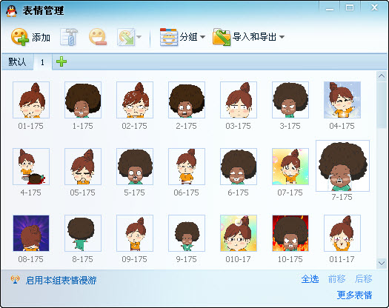Switch to the 默认 tab
Viewport: 389px width, 308px height.
pyautogui.click(x=17, y=61)
